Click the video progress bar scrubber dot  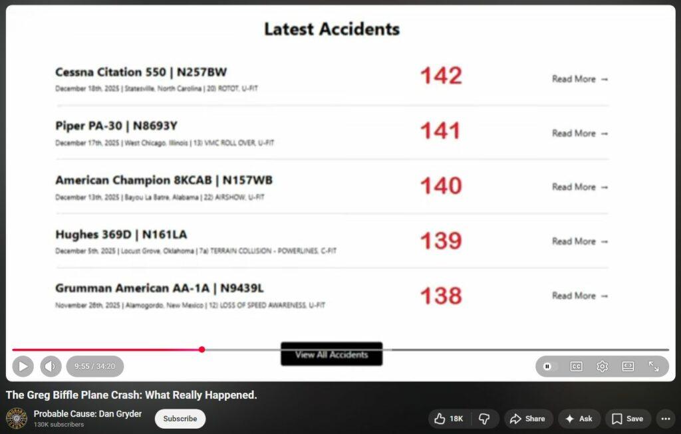point(202,350)
